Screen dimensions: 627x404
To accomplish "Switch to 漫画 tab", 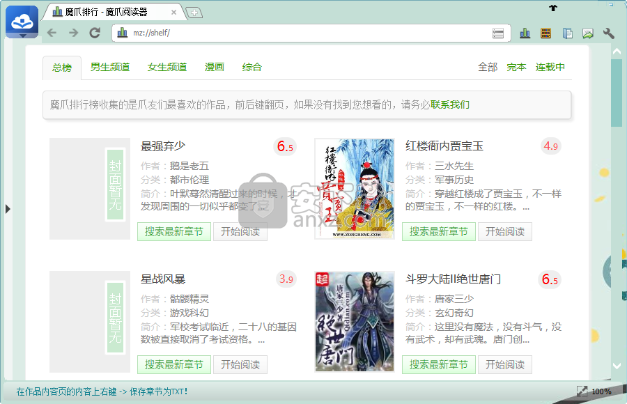I will (215, 67).
